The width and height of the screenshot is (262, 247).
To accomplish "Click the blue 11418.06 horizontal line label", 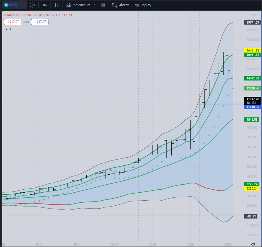I will 253,107.
